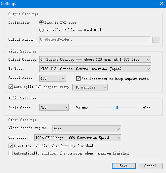The image size is (166, 173).
Task: Disable Auto split DVD chapter checkbox
Action: (11, 87)
